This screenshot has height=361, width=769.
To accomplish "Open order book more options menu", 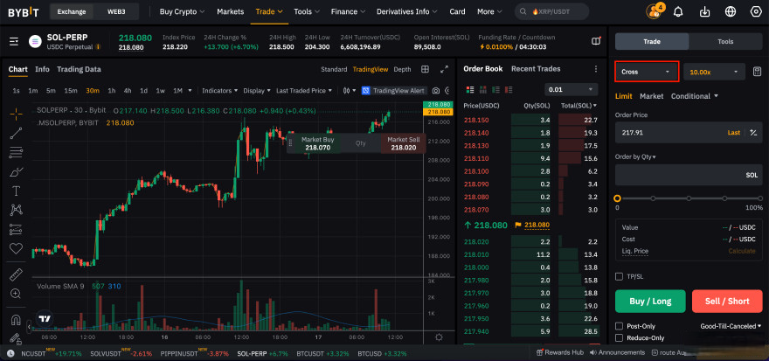I will tap(596, 69).
